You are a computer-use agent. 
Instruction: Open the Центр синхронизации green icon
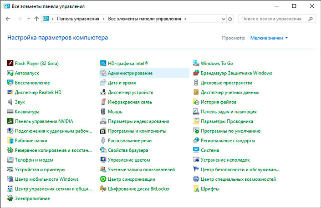(103, 179)
